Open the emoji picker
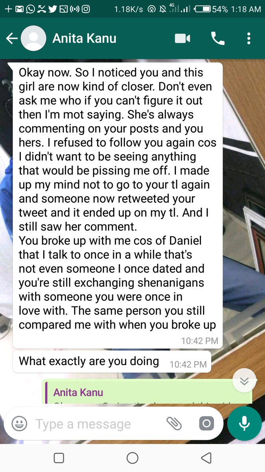This screenshot has height=472, width=265. (19, 424)
